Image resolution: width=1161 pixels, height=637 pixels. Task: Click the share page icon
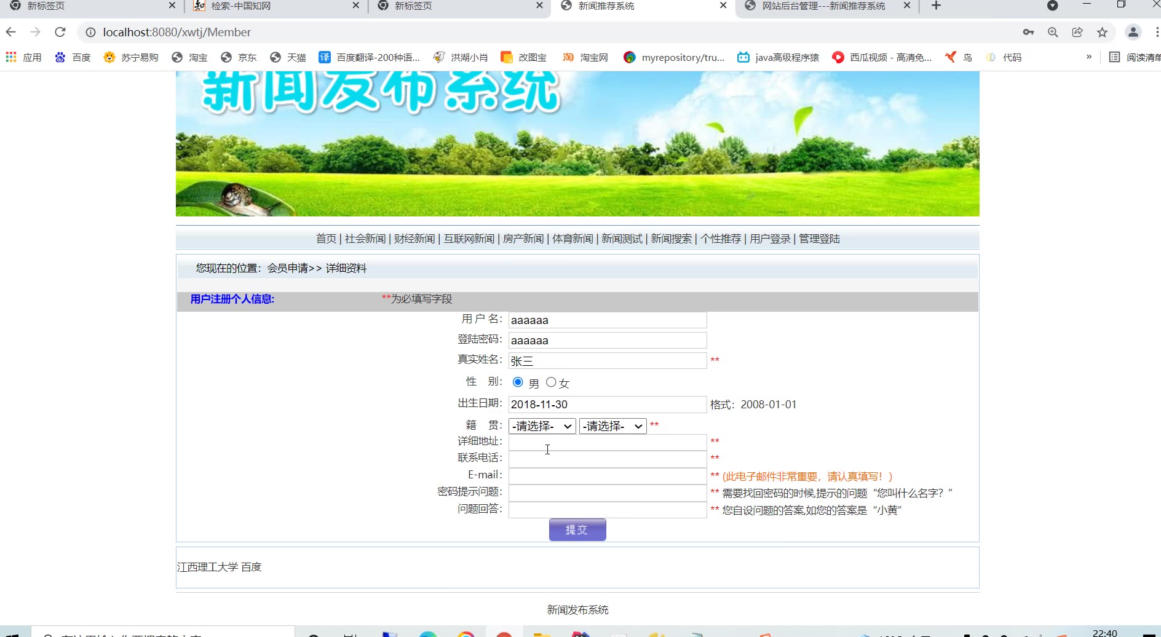pyautogui.click(x=1077, y=32)
